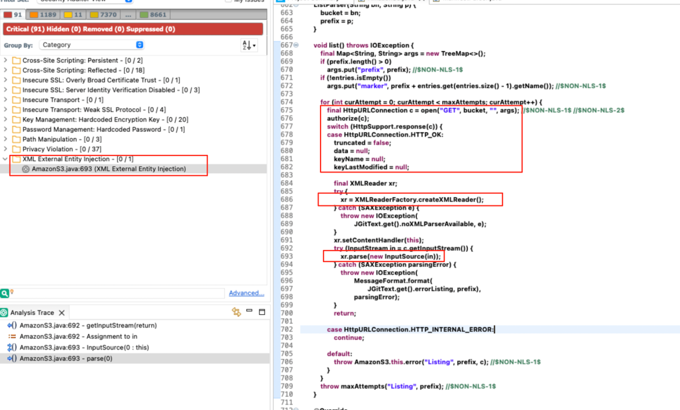Image resolution: width=680 pixels, height=410 pixels.
Task: Open the 7370 issues tab
Action: coord(103,14)
